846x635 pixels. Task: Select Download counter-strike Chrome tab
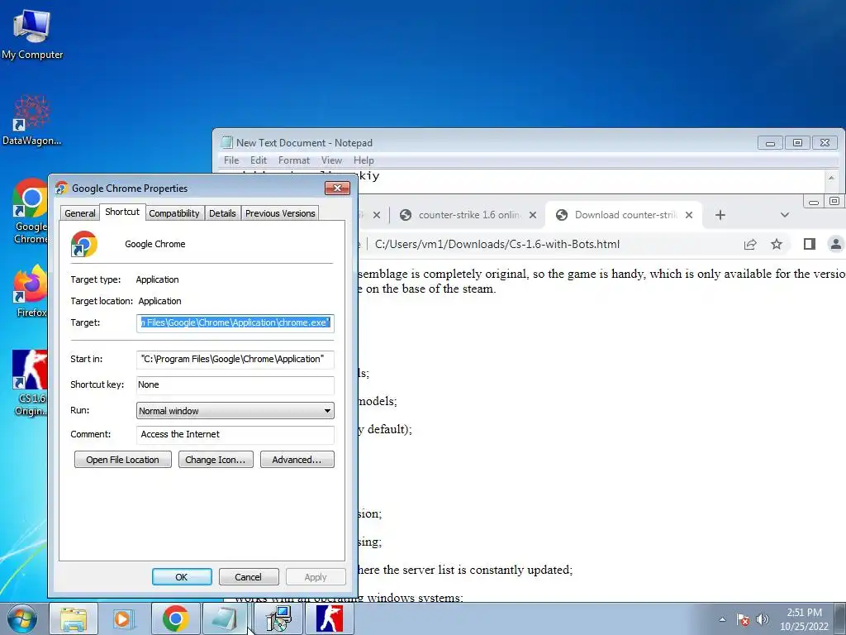(625, 215)
